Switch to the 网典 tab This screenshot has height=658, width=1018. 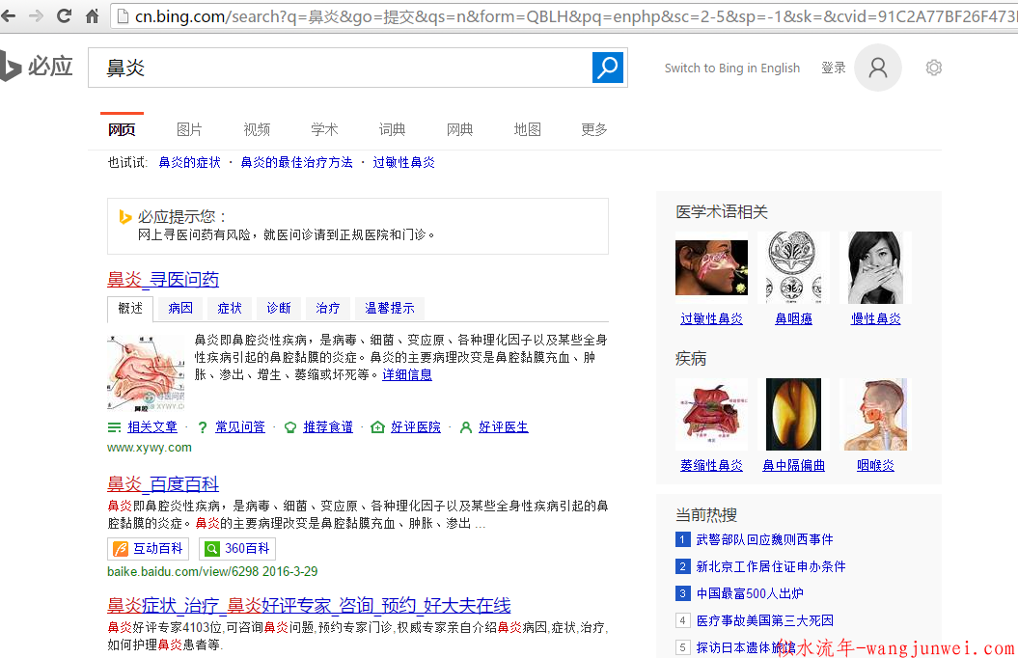(459, 130)
